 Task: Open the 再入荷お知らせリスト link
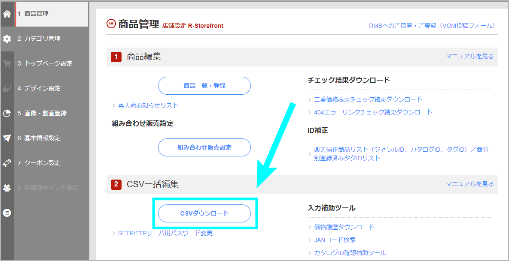point(148,105)
